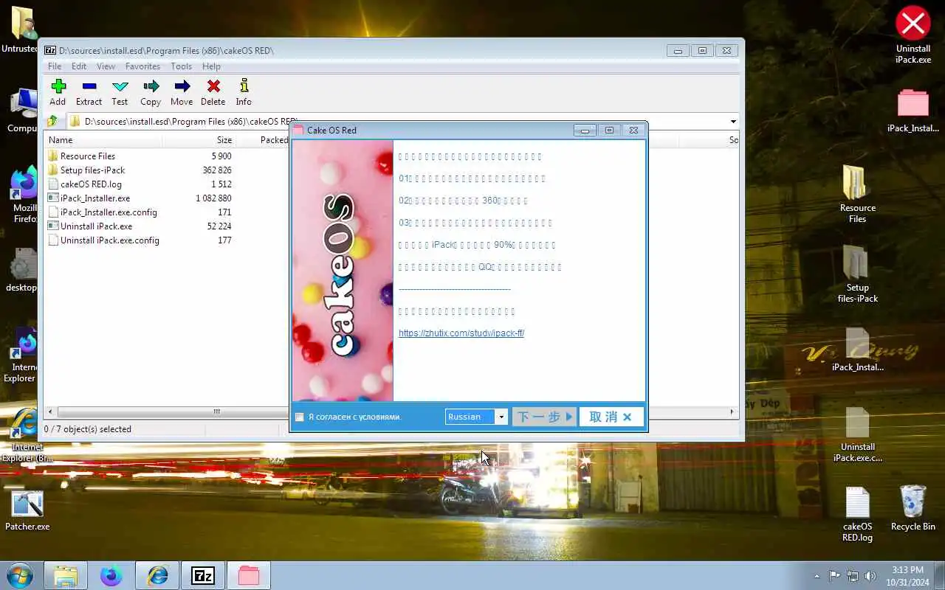Click the 7-Zip scrollbar right arrow
This screenshot has width=945, height=590.
(x=732, y=412)
